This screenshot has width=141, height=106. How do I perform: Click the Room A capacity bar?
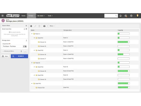click(124, 34)
